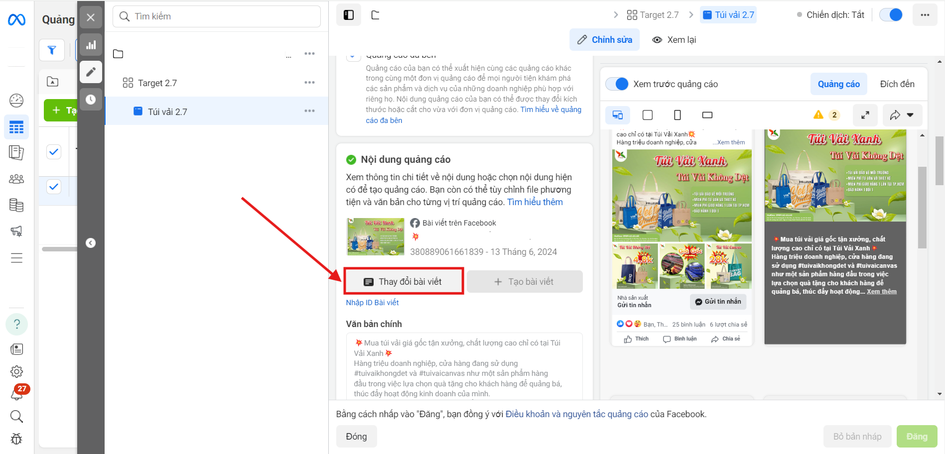945x454 pixels.
Task: Click the green Đăng publish button
Action: 917,437
